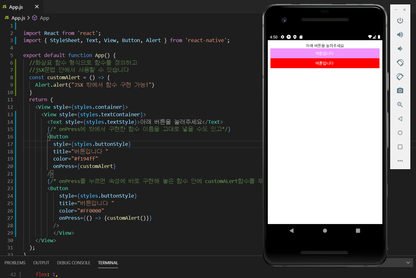The image size is (416, 278).
Task: Open the DEBUG CONSOLE panel tab
Action: click(x=73, y=263)
